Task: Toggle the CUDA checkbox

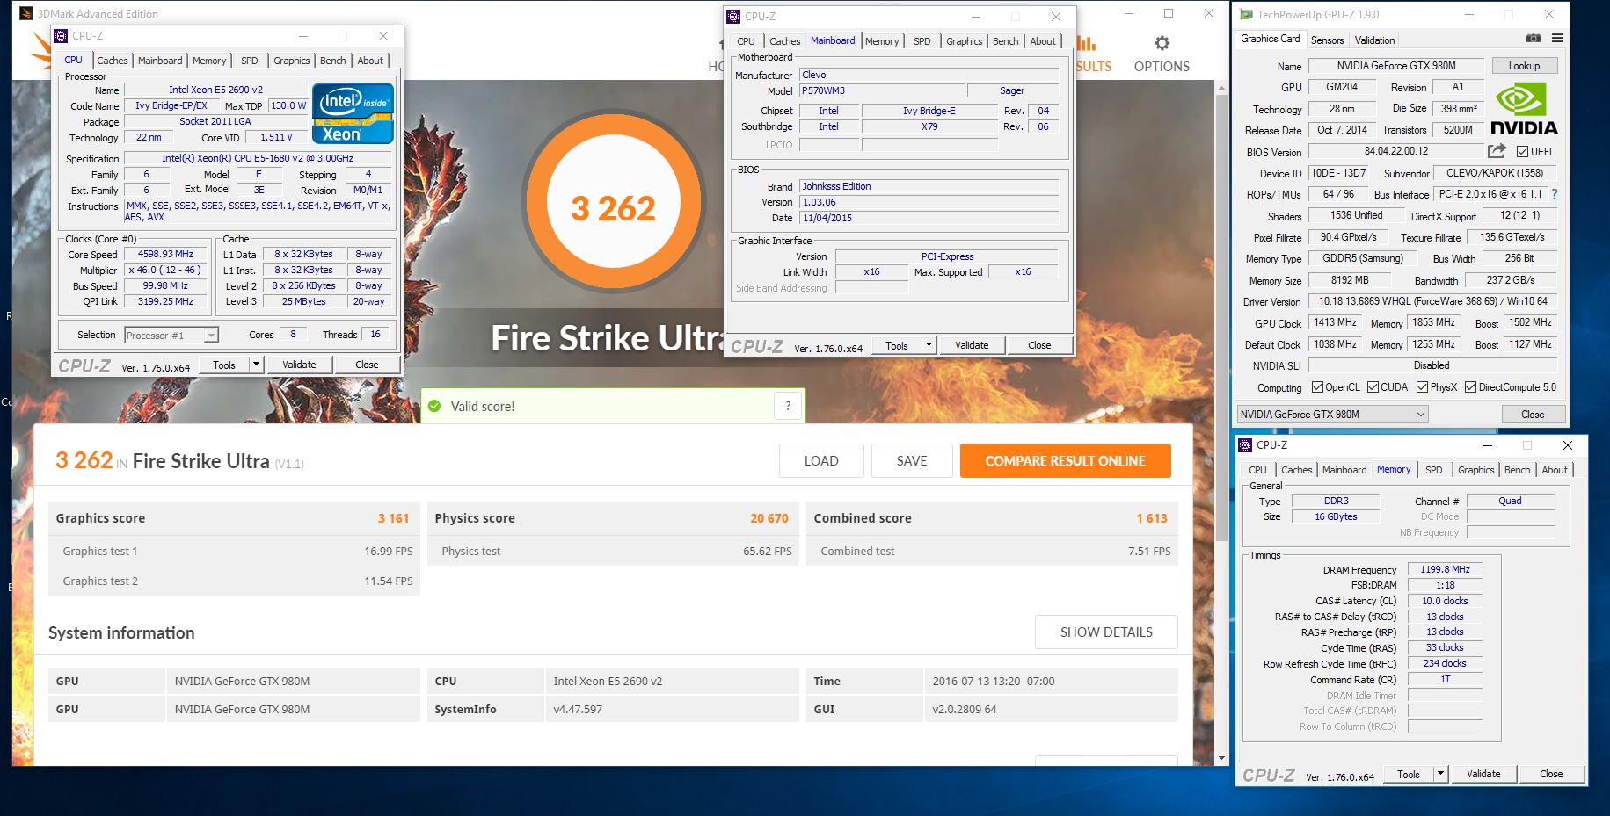Action: [1373, 386]
